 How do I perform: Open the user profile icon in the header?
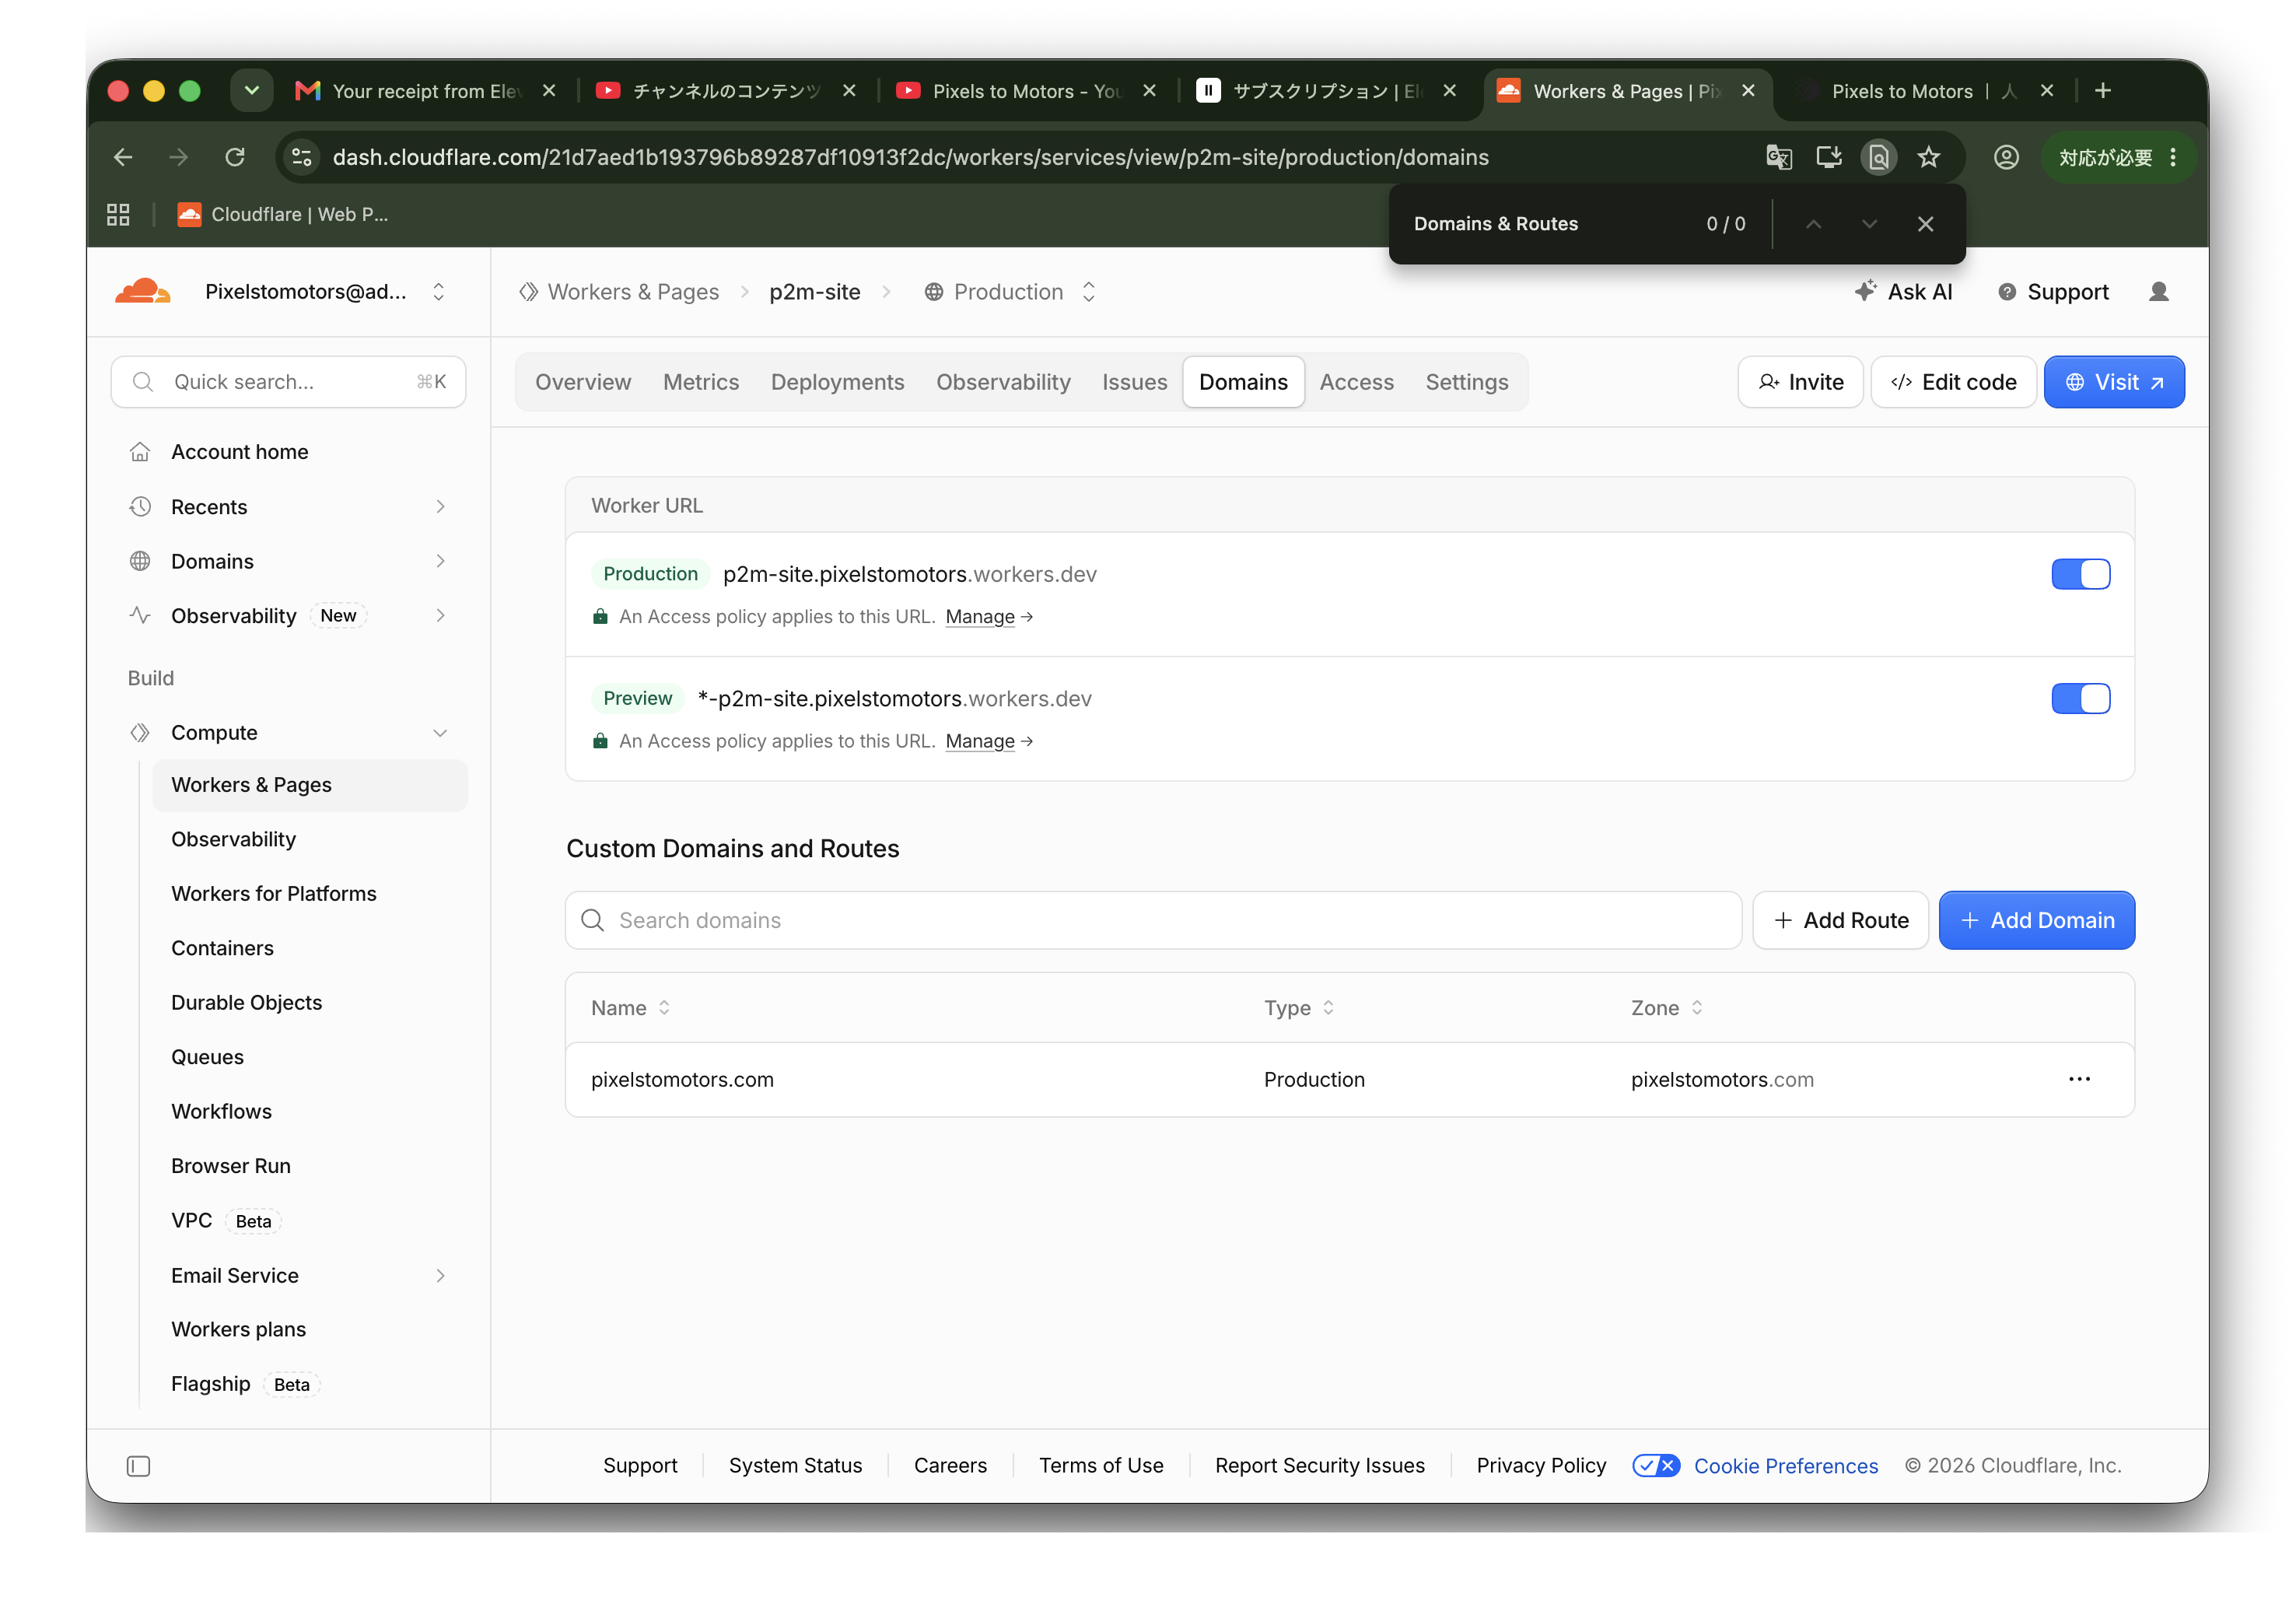pyautogui.click(x=2158, y=292)
